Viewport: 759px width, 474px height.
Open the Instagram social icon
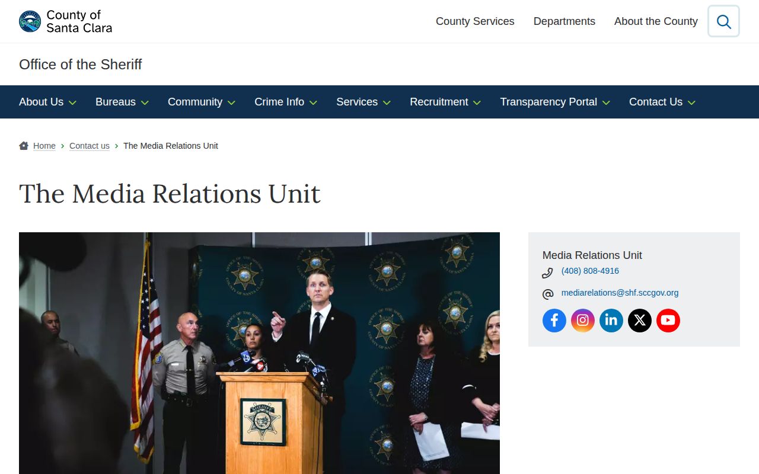pos(583,321)
